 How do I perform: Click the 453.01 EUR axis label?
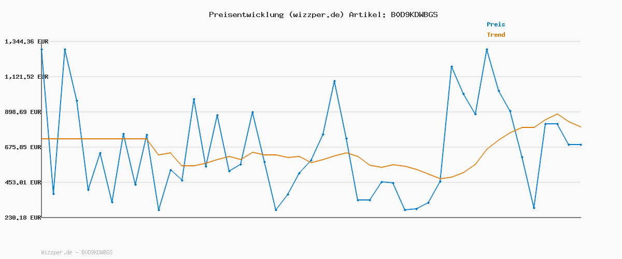coord(29,182)
